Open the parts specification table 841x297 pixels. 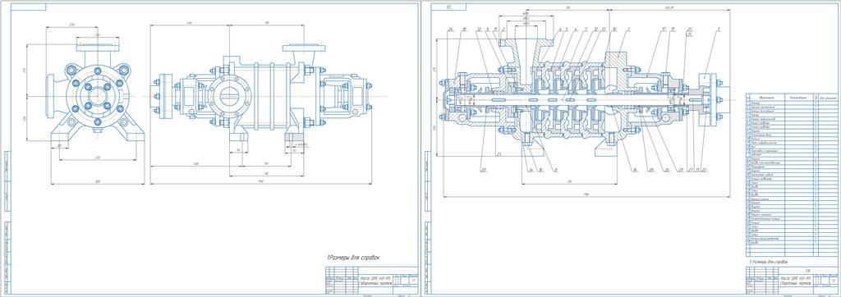791,175
